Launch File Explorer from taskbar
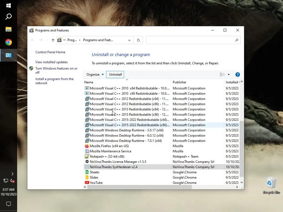 [9, 29]
